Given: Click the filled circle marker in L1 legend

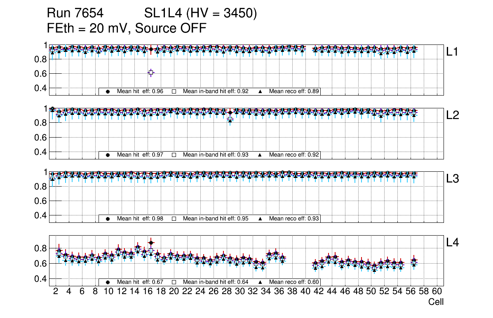Looking at the screenshot, I should [x=108, y=91].
